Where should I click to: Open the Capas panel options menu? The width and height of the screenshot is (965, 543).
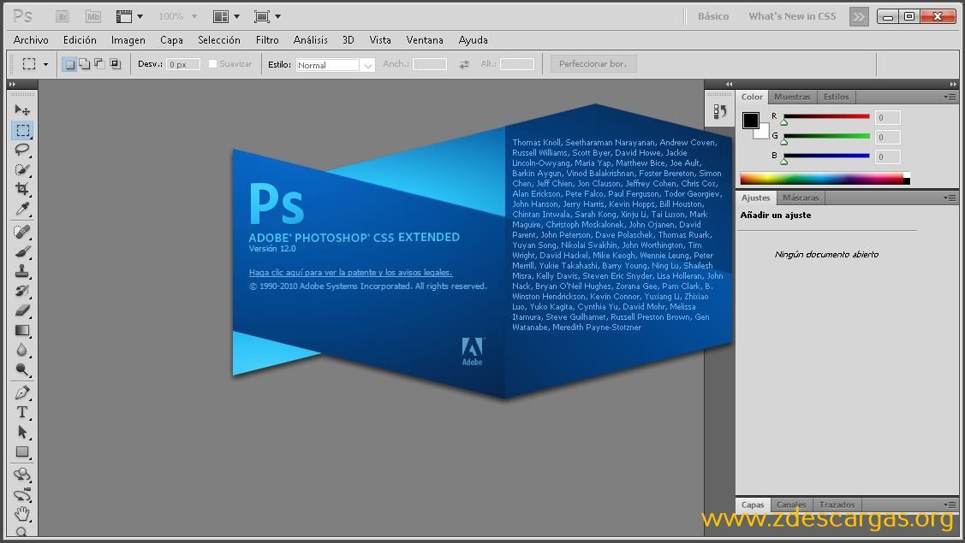pos(950,505)
